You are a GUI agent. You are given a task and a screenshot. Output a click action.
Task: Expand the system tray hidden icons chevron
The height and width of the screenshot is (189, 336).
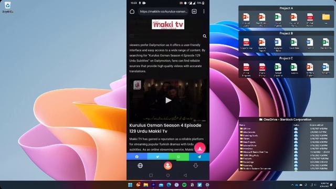pyautogui.click(x=292, y=185)
